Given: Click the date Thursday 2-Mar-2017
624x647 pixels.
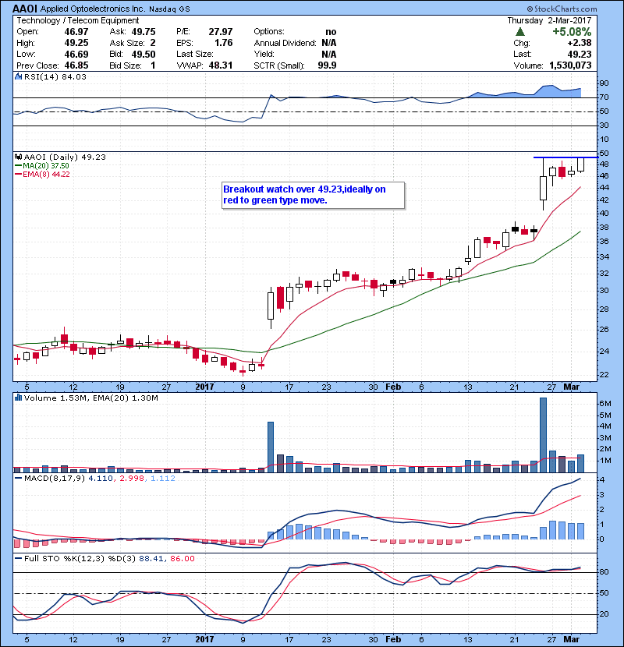Looking at the screenshot, I should tap(549, 20).
